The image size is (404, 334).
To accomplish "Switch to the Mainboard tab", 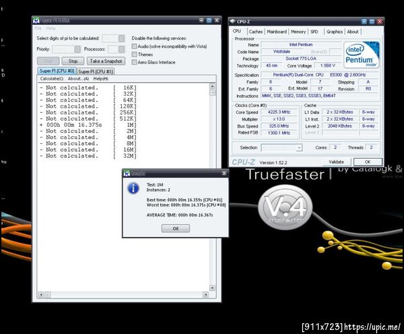I will [277, 32].
